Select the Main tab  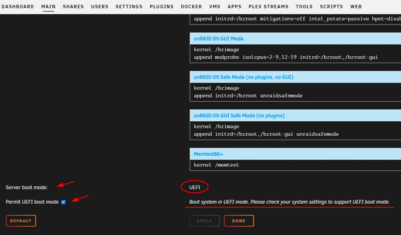tap(49, 7)
